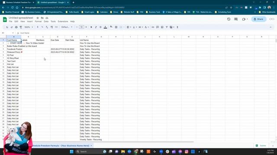Open the Google Sheets home icon
The width and height of the screenshot is (277, 155).
(x=5, y=19)
